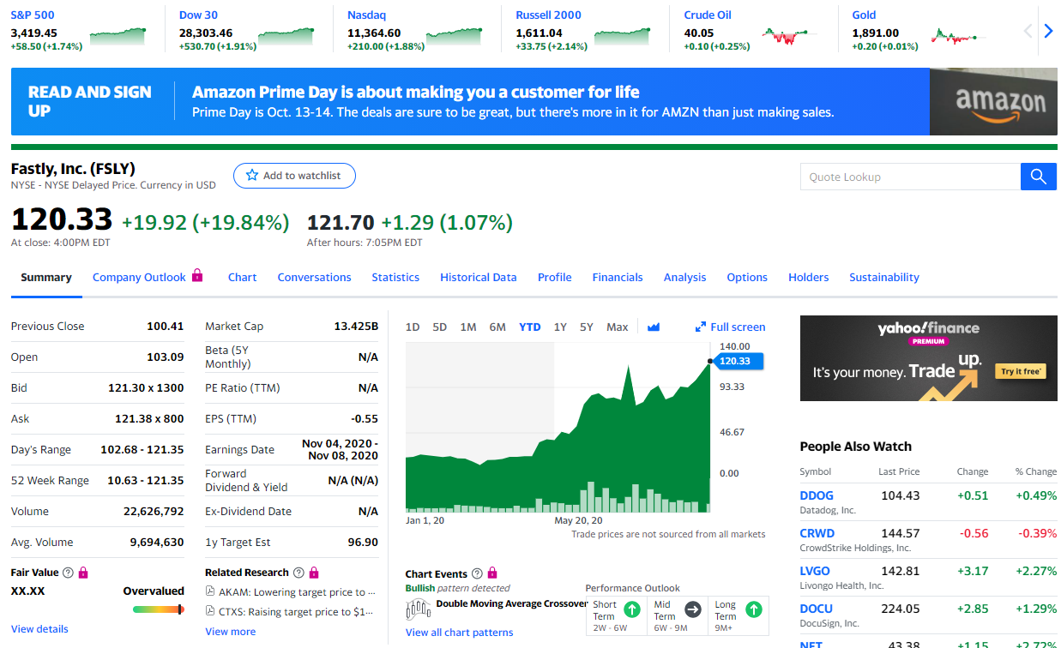Click the blue magnifier search button
Screen dimensions: 1061x648
tap(1038, 177)
